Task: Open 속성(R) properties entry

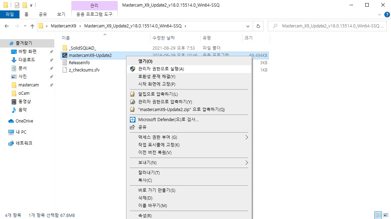Action: 189,216
